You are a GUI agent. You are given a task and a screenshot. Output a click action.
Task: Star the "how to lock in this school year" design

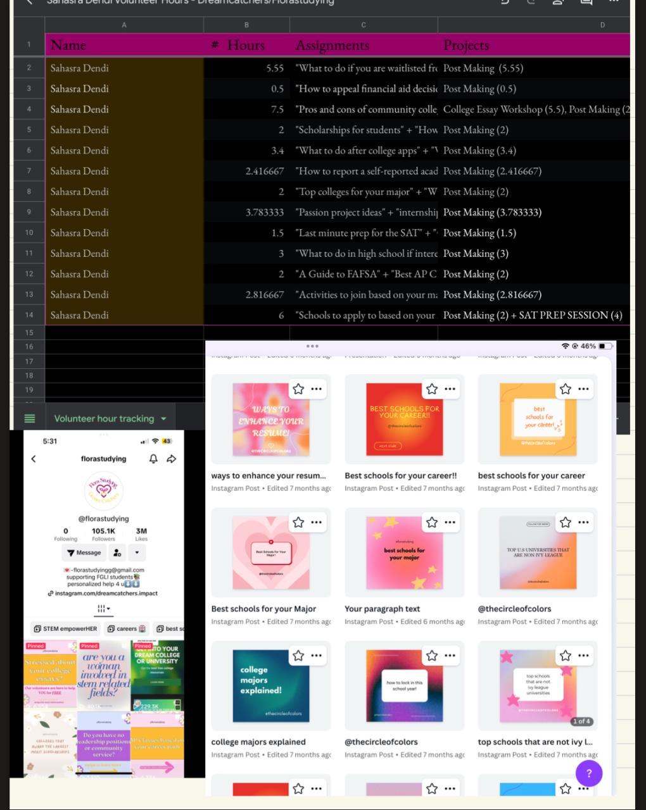(x=432, y=656)
